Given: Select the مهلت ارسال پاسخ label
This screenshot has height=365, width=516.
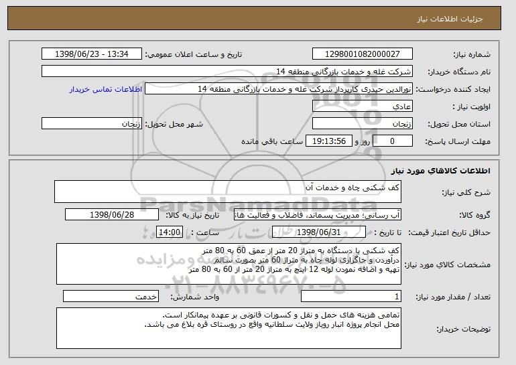Looking at the screenshot, I should tap(458, 141).
